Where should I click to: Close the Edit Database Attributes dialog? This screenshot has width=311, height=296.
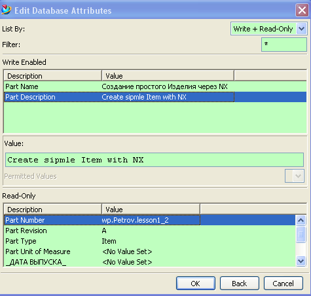302,10
